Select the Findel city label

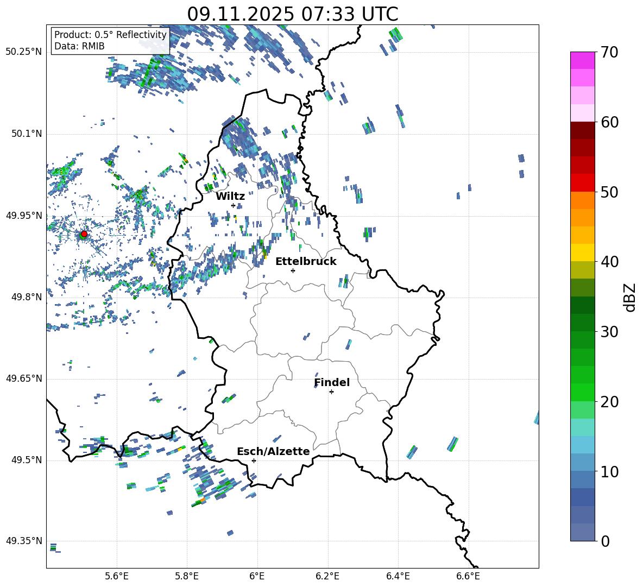click(x=332, y=382)
